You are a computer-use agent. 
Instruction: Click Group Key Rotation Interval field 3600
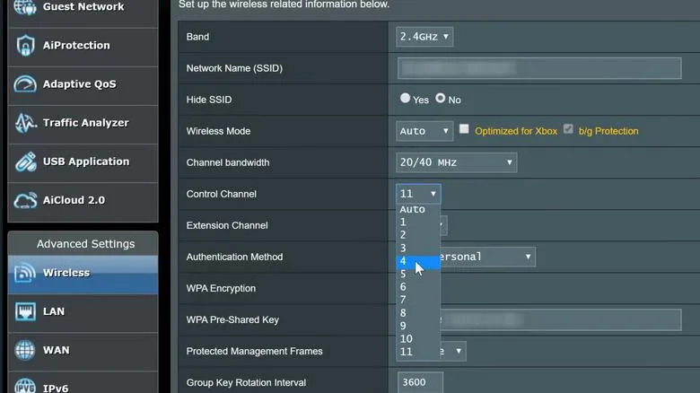pos(420,383)
